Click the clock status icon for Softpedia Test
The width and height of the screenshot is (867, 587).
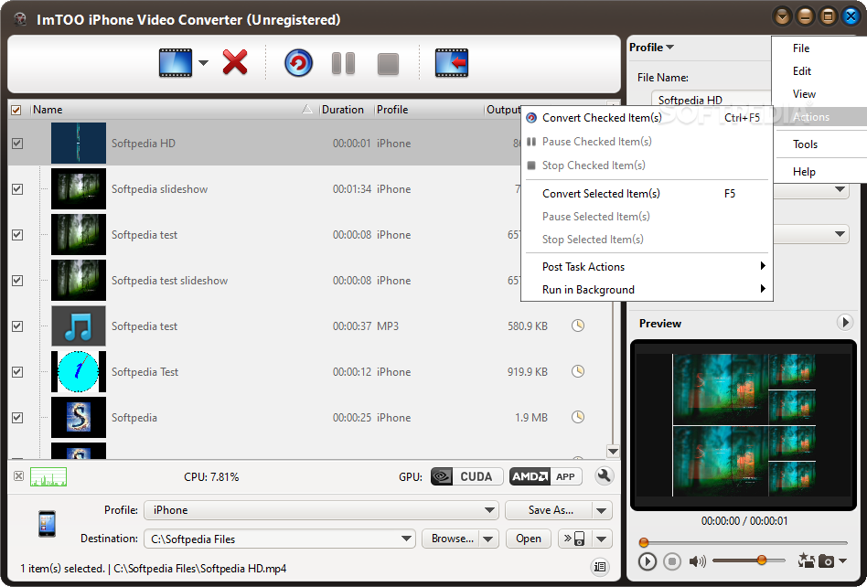[x=578, y=371]
